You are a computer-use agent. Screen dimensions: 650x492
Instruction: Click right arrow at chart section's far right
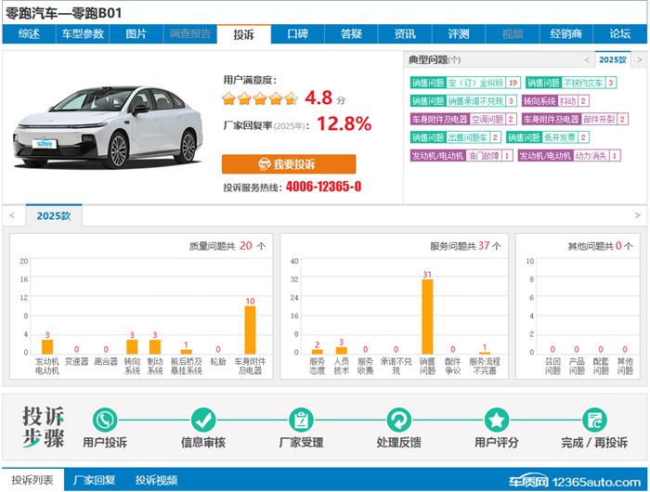click(638, 215)
